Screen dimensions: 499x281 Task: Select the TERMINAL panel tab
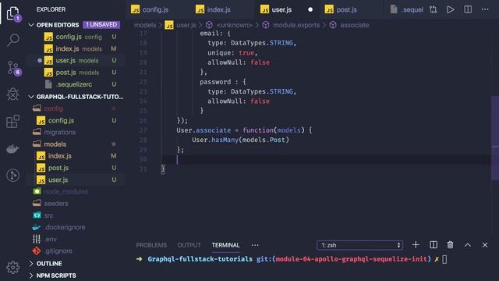(225, 245)
